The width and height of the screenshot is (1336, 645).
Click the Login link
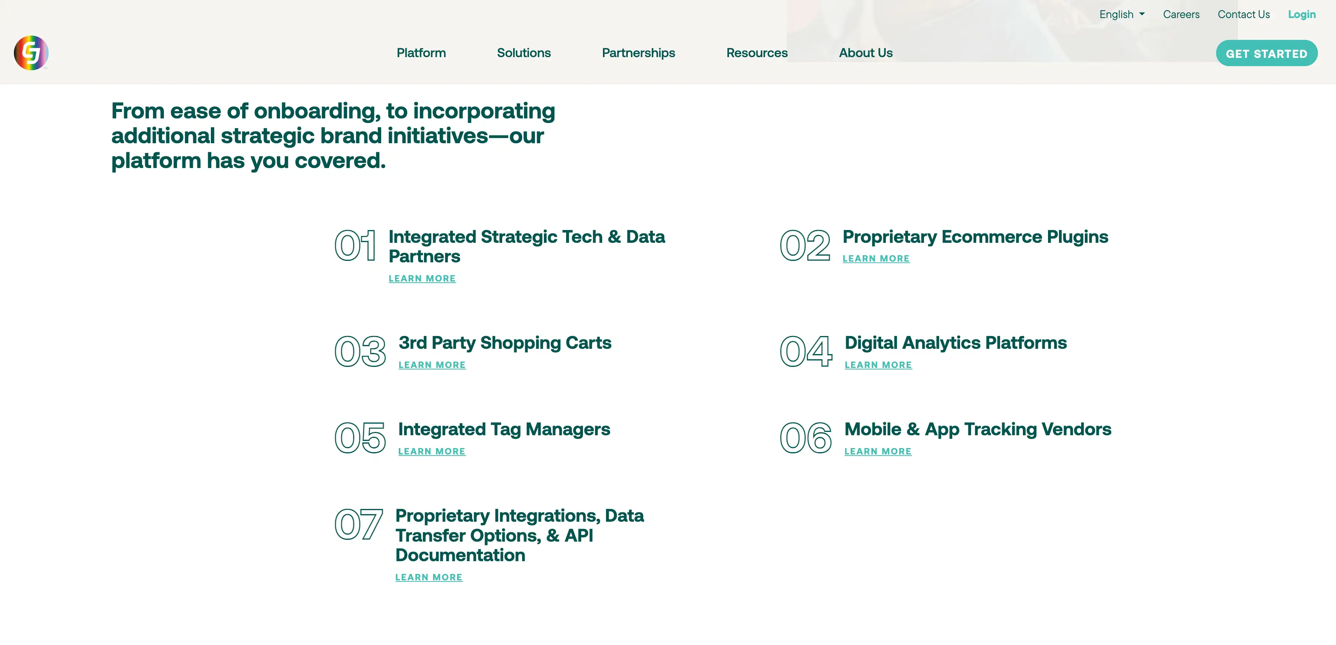point(1302,15)
